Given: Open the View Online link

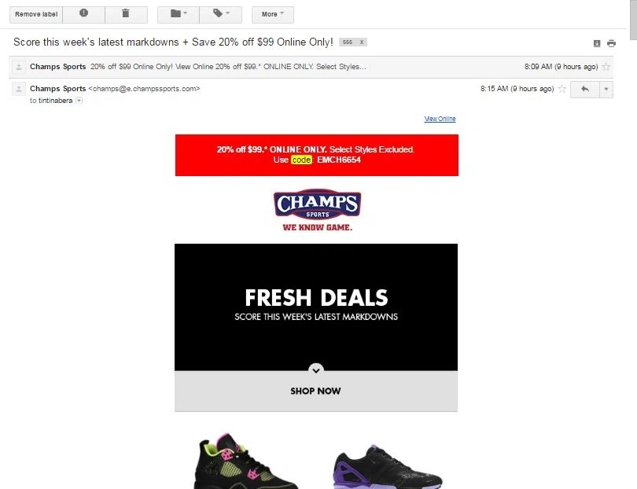Looking at the screenshot, I should pos(440,119).
